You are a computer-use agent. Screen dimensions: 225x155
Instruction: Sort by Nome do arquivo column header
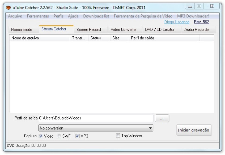40,38
